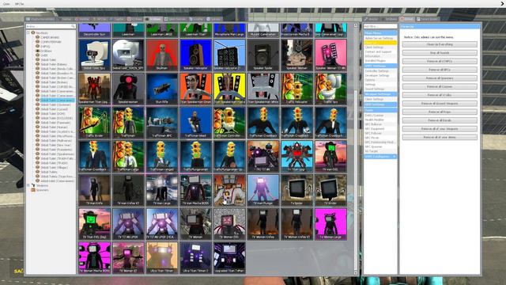Expand the bottom category with arrow
The height and width of the screenshot is (285, 506).
point(380,157)
